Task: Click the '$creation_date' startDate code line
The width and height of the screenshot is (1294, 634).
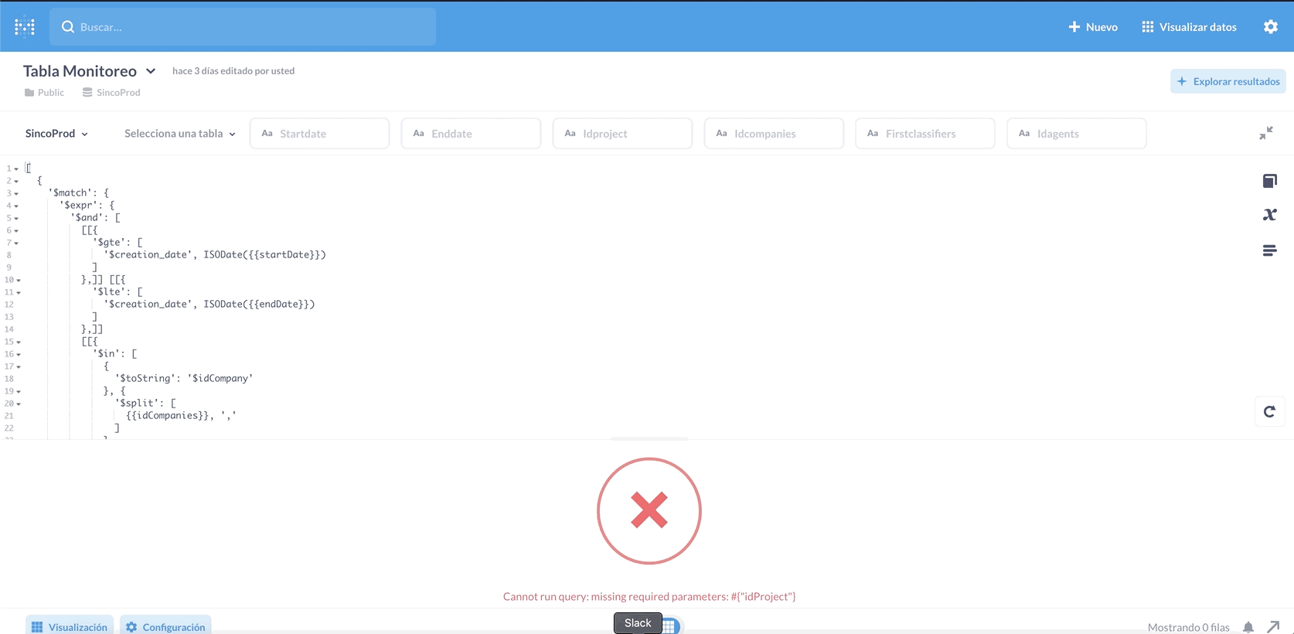Action: coord(215,255)
